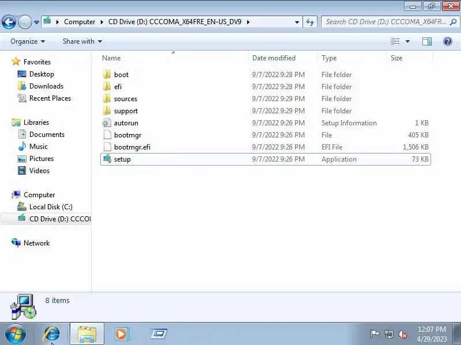Select the bootmgr file icon
The image size is (461, 345).
coord(107,135)
